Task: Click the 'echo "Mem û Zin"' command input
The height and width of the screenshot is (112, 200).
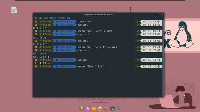Action: [x=91, y=66]
